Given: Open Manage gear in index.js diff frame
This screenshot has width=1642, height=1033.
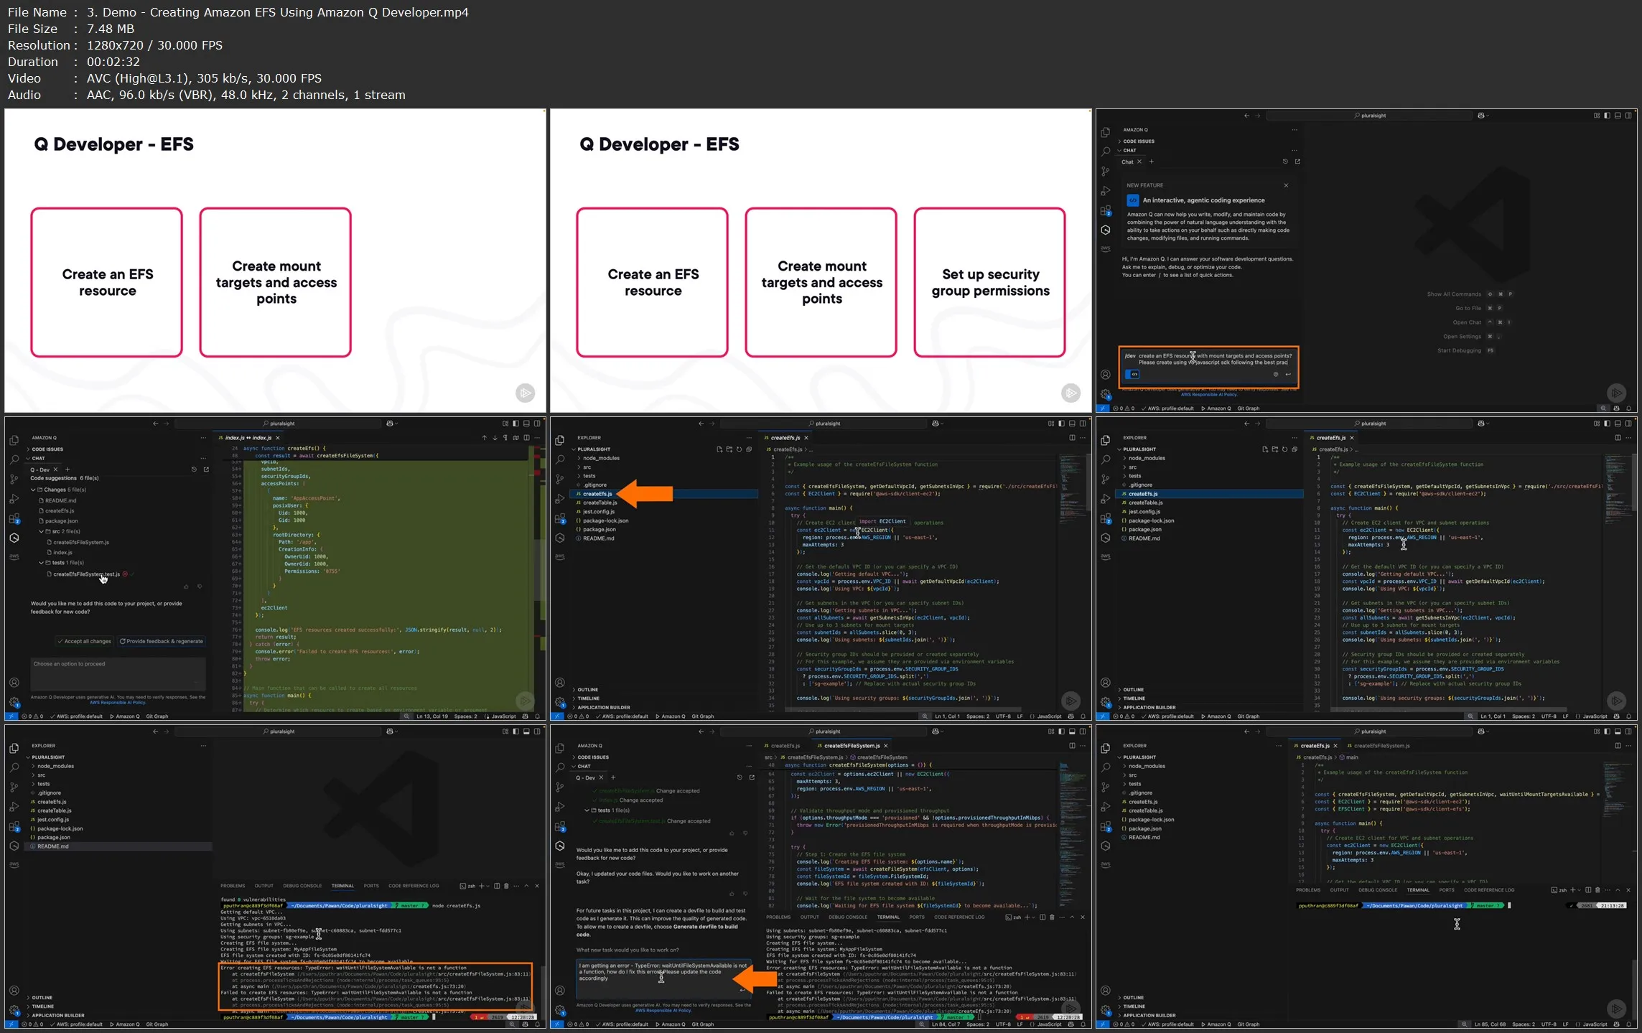Looking at the screenshot, I should pos(14,702).
